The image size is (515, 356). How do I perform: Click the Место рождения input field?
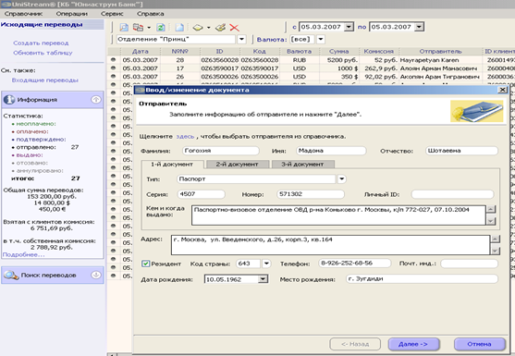[422, 279]
